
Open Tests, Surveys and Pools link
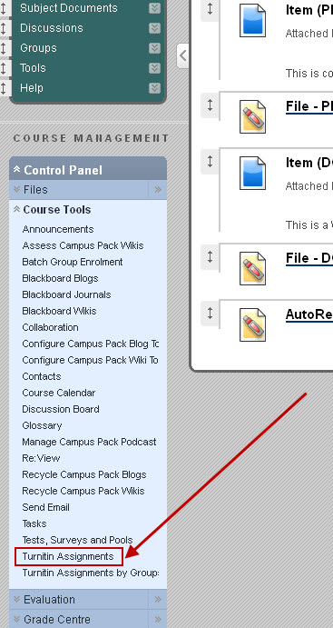click(x=77, y=540)
